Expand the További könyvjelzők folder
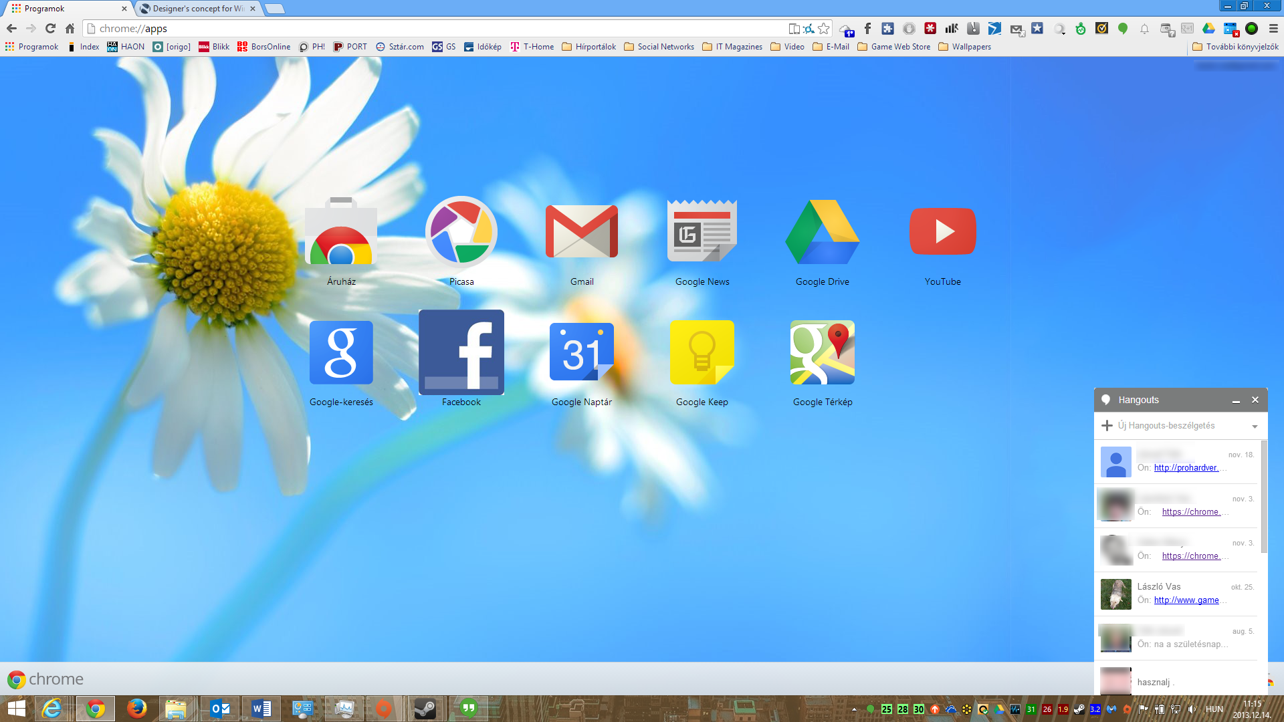 (x=1236, y=47)
